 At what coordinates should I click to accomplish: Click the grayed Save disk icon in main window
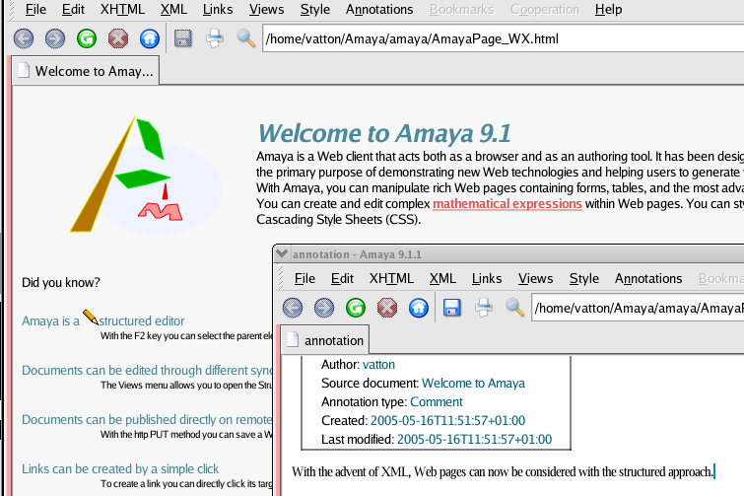(x=183, y=38)
